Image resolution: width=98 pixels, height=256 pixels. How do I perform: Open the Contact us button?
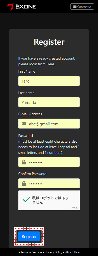coord(82,7)
